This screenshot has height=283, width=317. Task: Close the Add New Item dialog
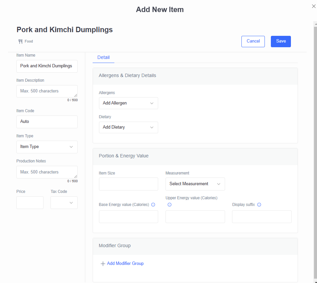[x=314, y=6]
